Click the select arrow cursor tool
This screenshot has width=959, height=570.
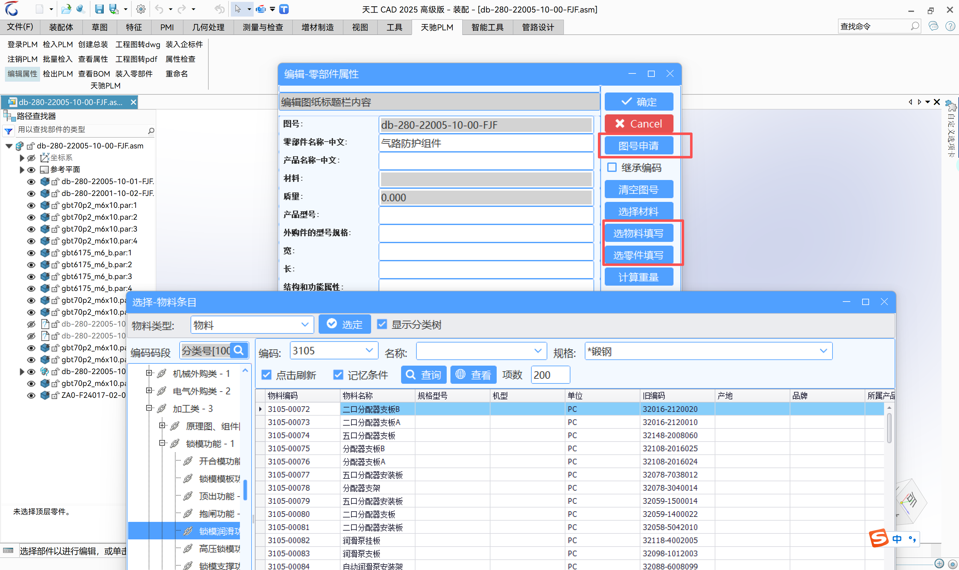tap(238, 9)
